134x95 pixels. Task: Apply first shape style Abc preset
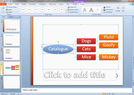pyautogui.click(x=23, y=9)
